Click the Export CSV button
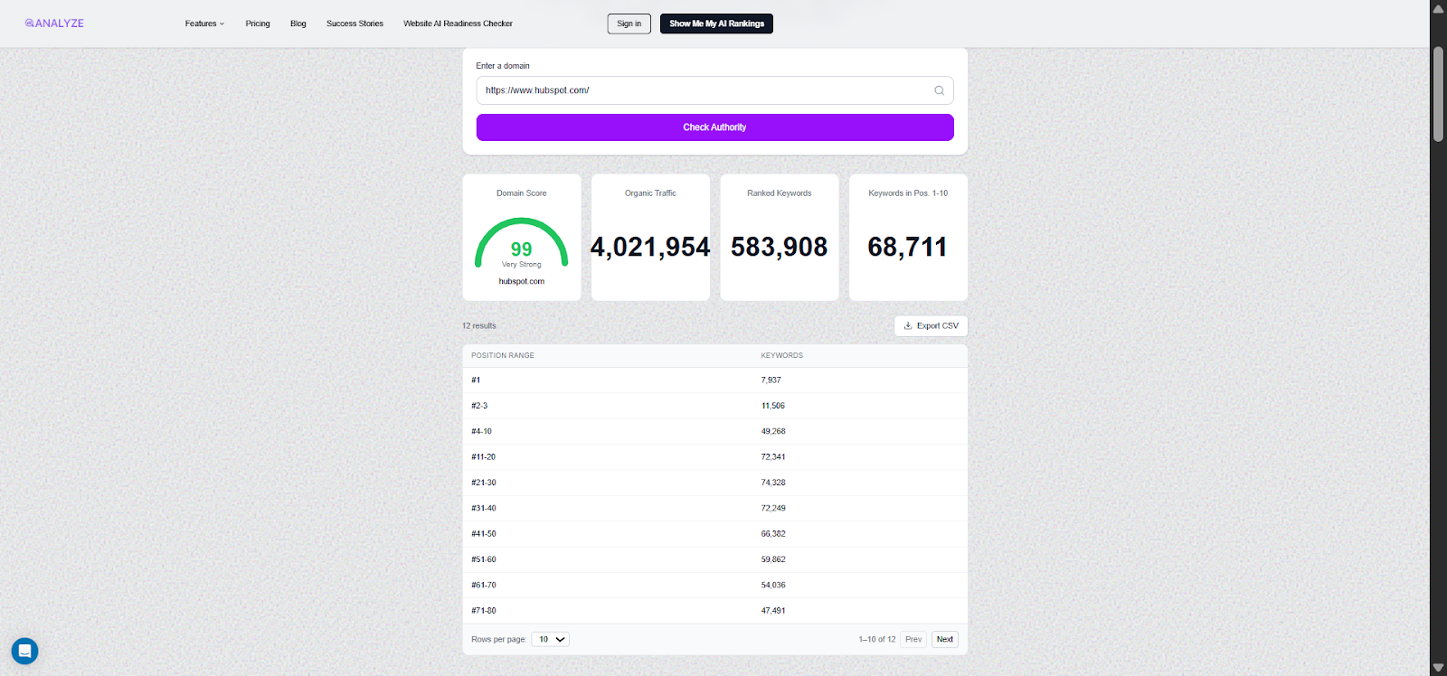1447x676 pixels. [931, 325]
